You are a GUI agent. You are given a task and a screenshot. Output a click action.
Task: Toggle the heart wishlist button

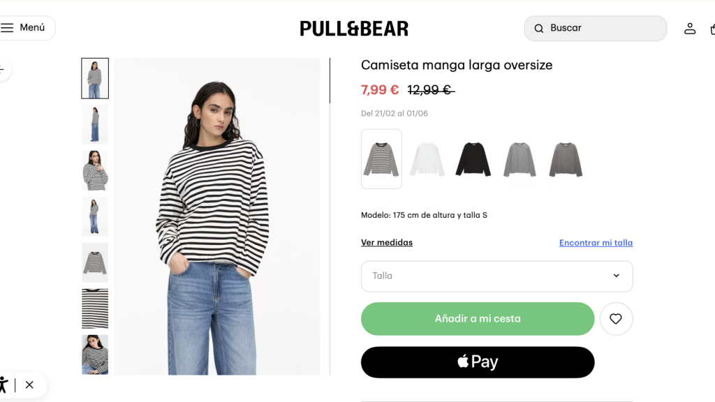[x=616, y=318]
